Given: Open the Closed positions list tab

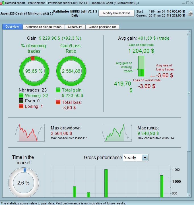Looking at the screenshot, I should point(102,27).
